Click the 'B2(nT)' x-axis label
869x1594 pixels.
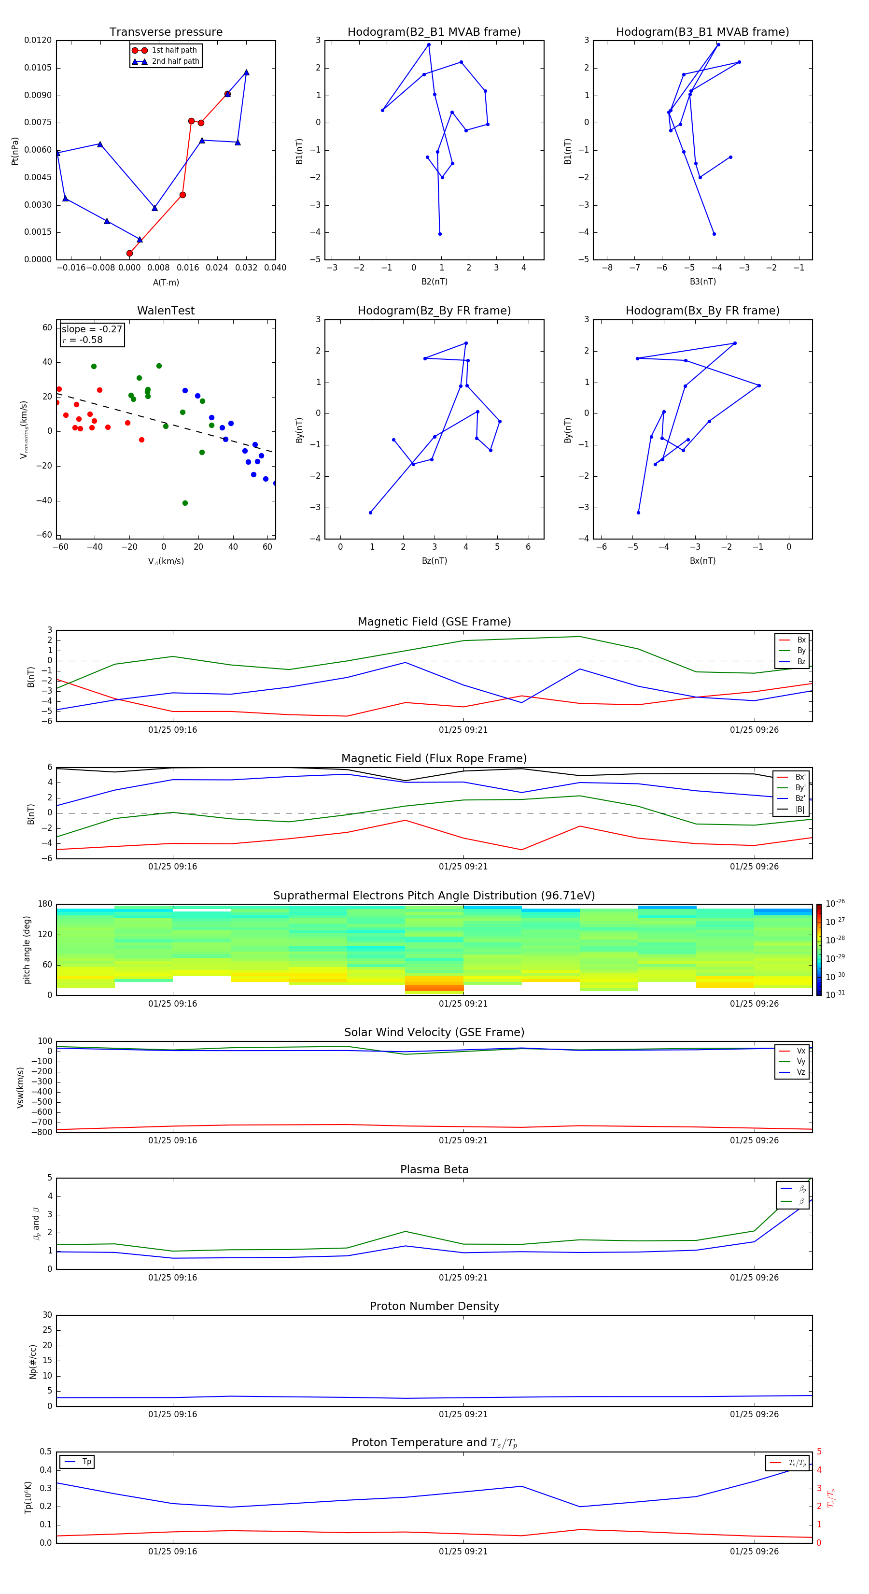click(434, 282)
